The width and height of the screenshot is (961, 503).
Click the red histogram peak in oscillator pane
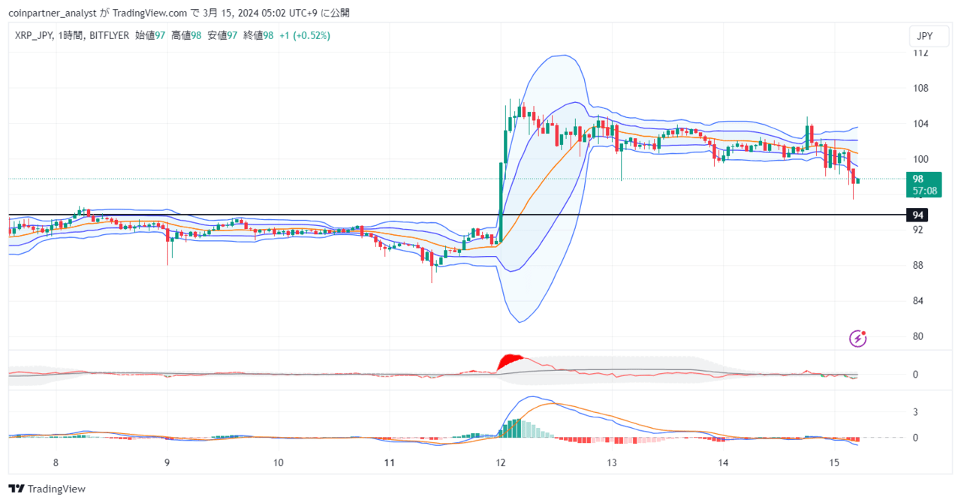(513, 361)
